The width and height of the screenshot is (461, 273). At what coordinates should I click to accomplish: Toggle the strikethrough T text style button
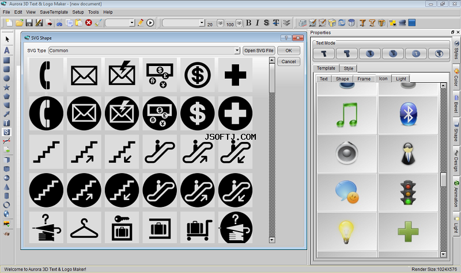tap(276, 23)
